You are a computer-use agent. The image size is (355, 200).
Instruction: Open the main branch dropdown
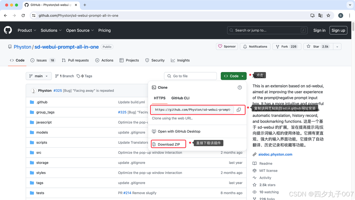39,76
